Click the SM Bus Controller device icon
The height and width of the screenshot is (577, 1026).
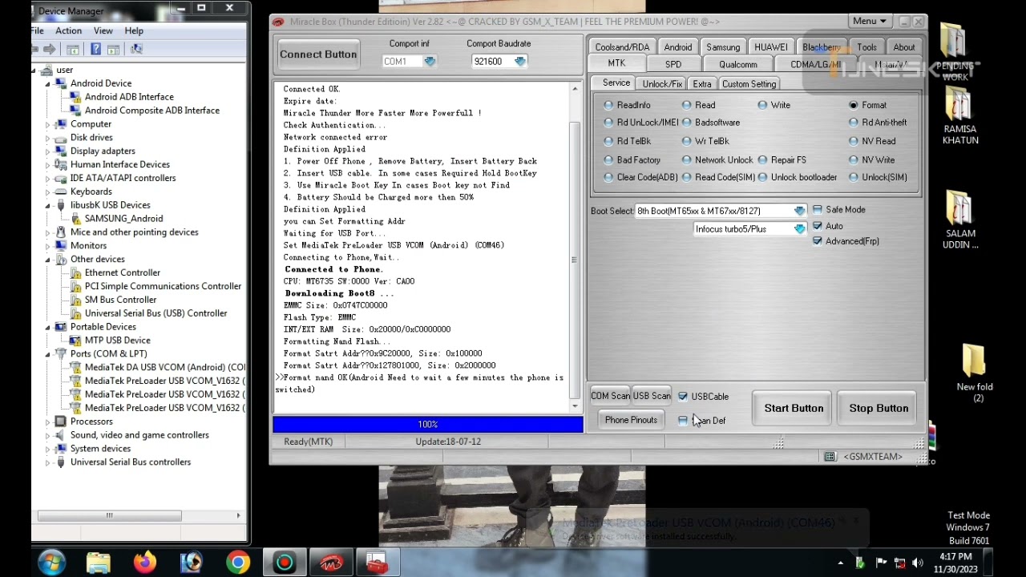75,300
